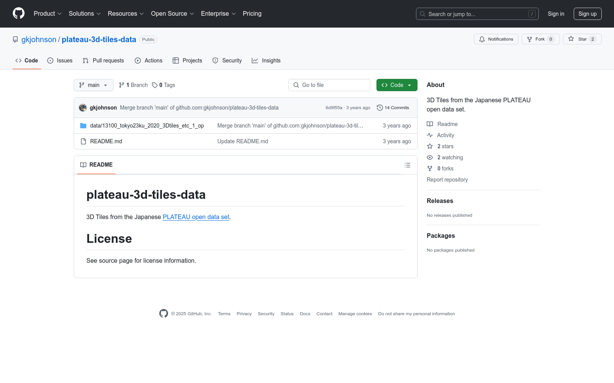614x383 pixels.
Task: Open README outline list icon
Action: click(x=408, y=165)
